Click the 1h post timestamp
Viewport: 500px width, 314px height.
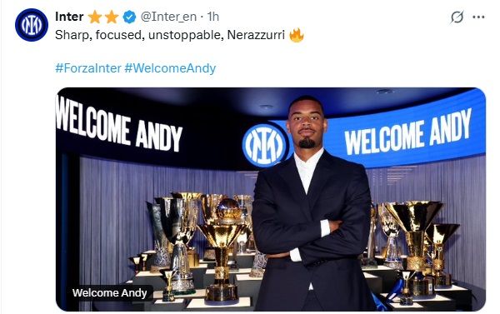click(x=213, y=17)
